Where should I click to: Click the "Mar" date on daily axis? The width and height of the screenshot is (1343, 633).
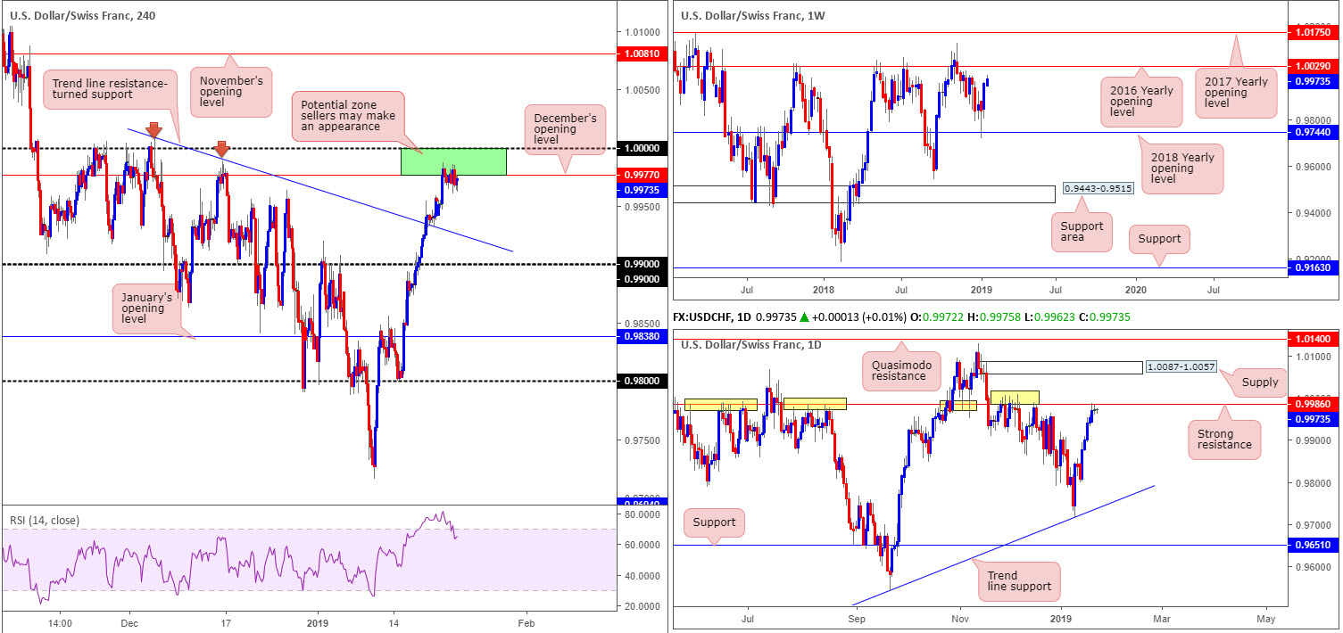tap(1161, 617)
